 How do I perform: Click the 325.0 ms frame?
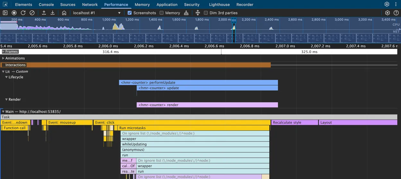[x=309, y=51]
